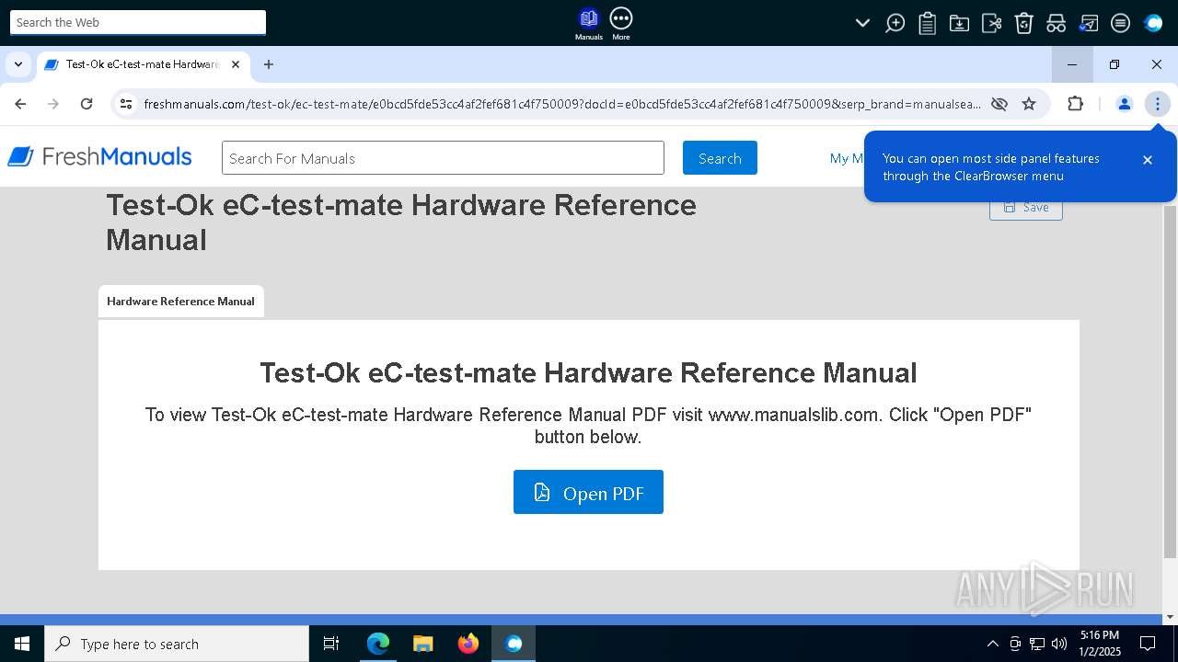This screenshot has height=662, width=1178.
Task: Show hidden system tray icons
Action: (992, 644)
